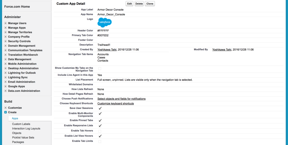The height and width of the screenshot is (145, 288).
Task: Expand the Communication Templates arrow
Action: (x=6, y=50)
